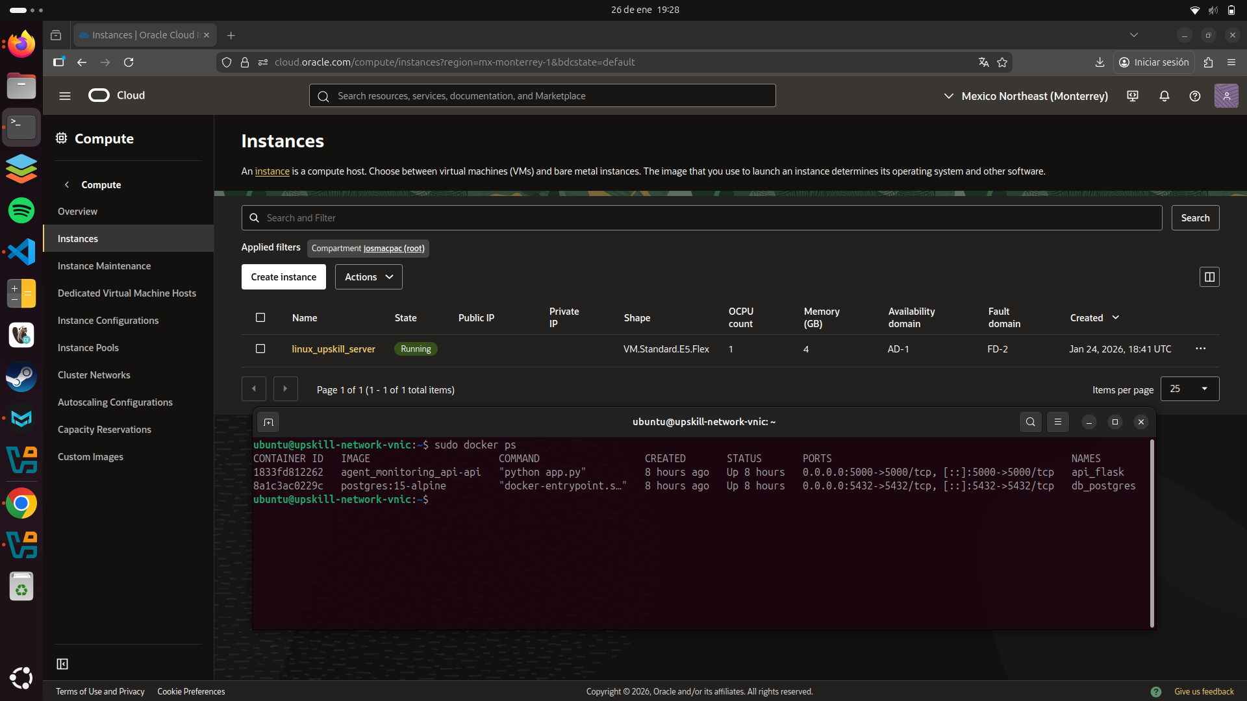Launch Spotify from the dock
This screenshot has width=1247, height=701.
pyautogui.click(x=21, y=210)
